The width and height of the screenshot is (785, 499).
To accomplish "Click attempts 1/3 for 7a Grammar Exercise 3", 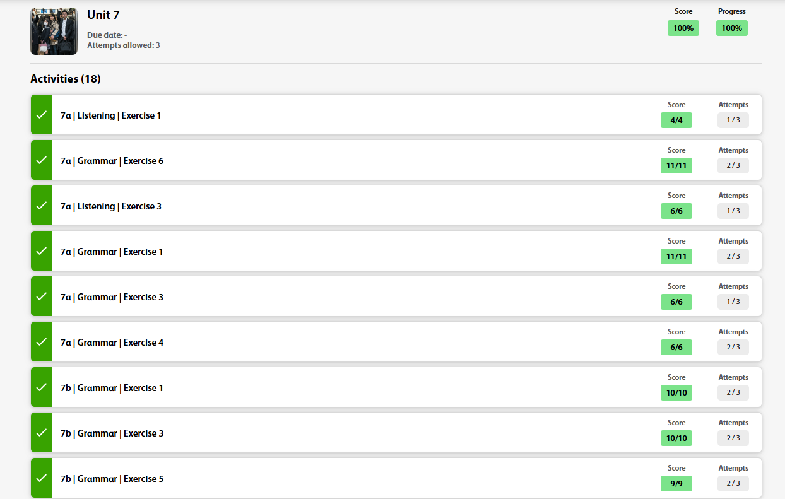I will (733, 302).
